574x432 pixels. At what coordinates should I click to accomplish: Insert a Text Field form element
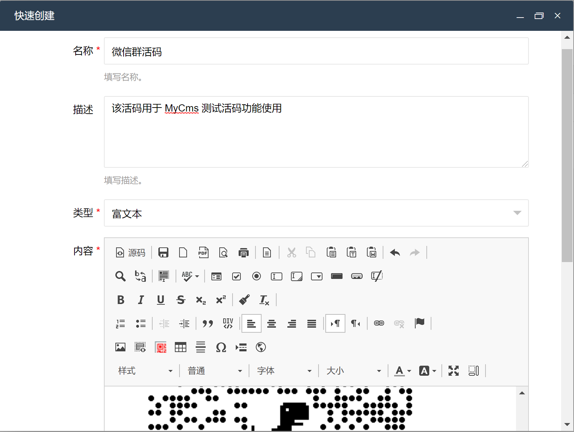pos(277,276)
